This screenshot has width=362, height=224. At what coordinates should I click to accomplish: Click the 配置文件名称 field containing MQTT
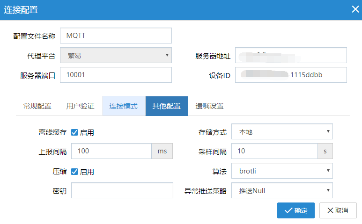click(116, 36)
